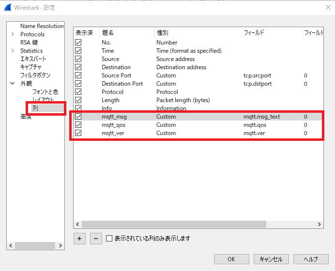Screen dimensions: 335x271
Task: Click right arrow of settings tree scrollbar
Action: [x=61, y=245]
